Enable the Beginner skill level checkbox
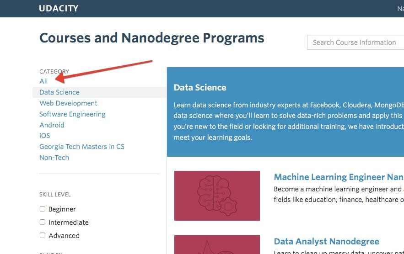This screenshot has width=404, height=254. [x=43, y=209]
